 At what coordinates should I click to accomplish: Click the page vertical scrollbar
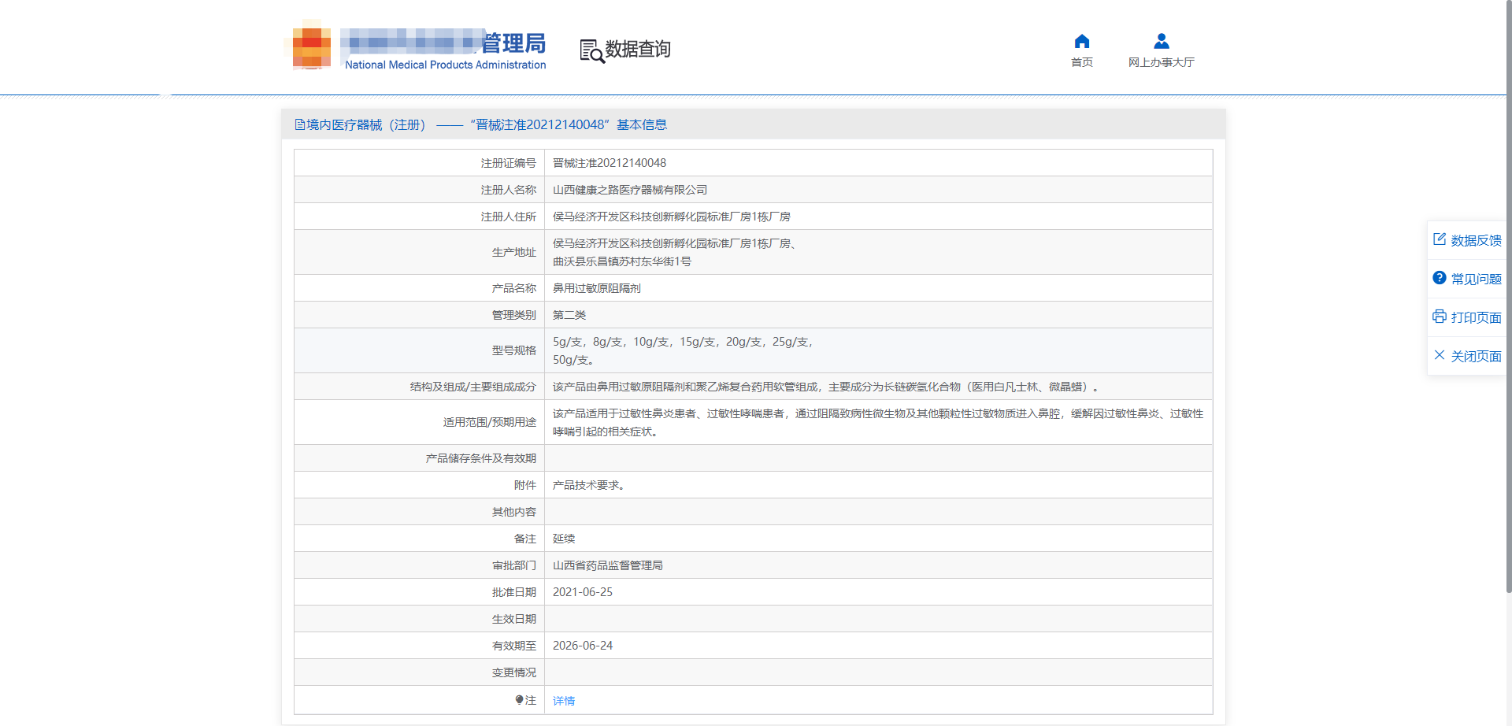coord(1508,295)
